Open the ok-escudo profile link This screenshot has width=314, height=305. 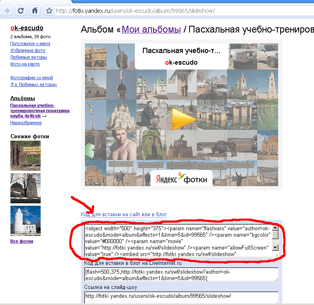click(27, 28)
